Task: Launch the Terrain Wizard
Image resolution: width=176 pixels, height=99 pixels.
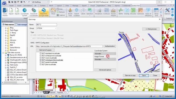Action: (x=113, y=12)
